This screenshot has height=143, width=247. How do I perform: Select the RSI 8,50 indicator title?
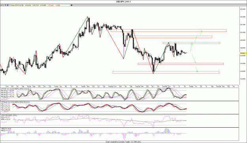(9, 115)
